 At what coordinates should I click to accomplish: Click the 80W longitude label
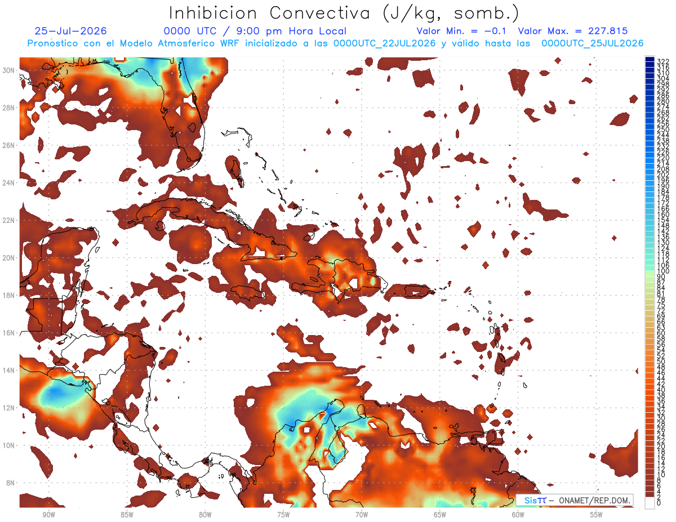[x=205, y=514]
